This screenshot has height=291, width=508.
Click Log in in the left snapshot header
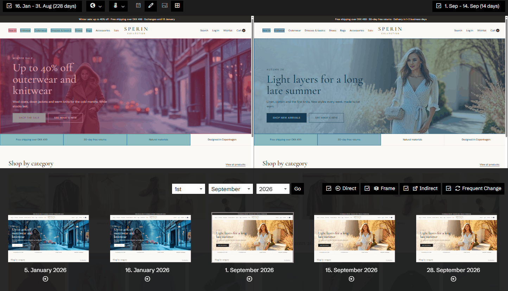[x=216, y=31]
